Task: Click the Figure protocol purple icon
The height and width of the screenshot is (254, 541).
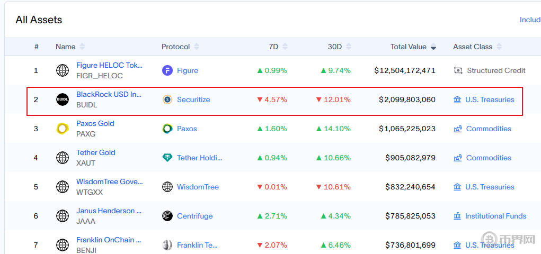Action: pos(167,70)
